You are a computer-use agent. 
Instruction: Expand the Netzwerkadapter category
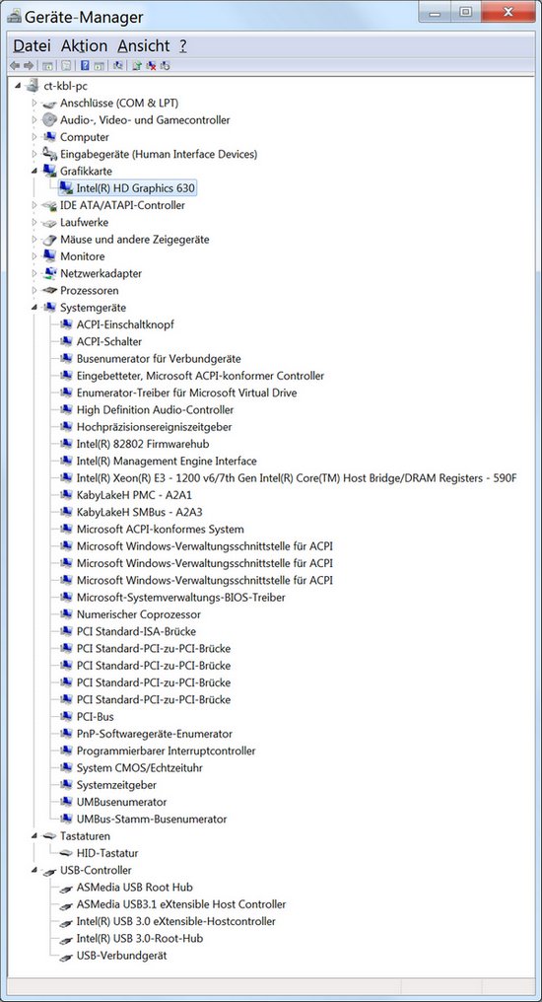34,273
